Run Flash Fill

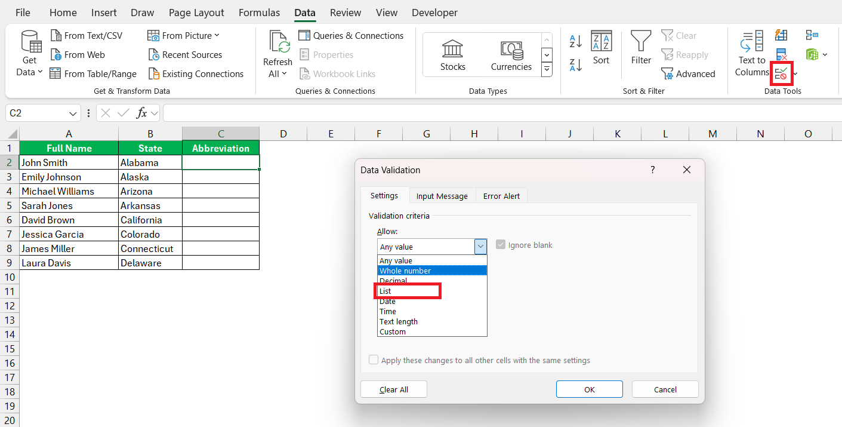coord(781,35)
